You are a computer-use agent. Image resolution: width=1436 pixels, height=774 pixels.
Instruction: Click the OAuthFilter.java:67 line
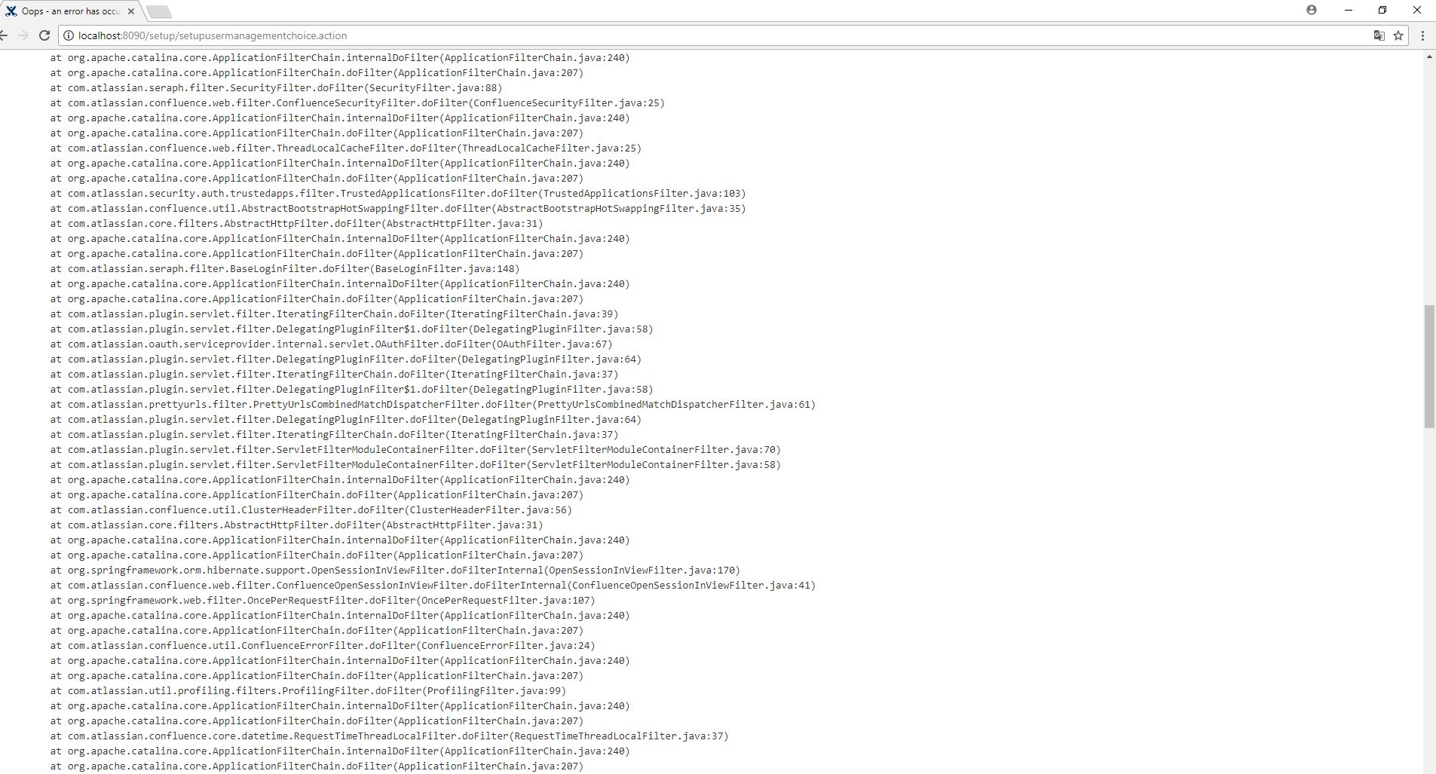pyautogui.click(x=331, y=344)
